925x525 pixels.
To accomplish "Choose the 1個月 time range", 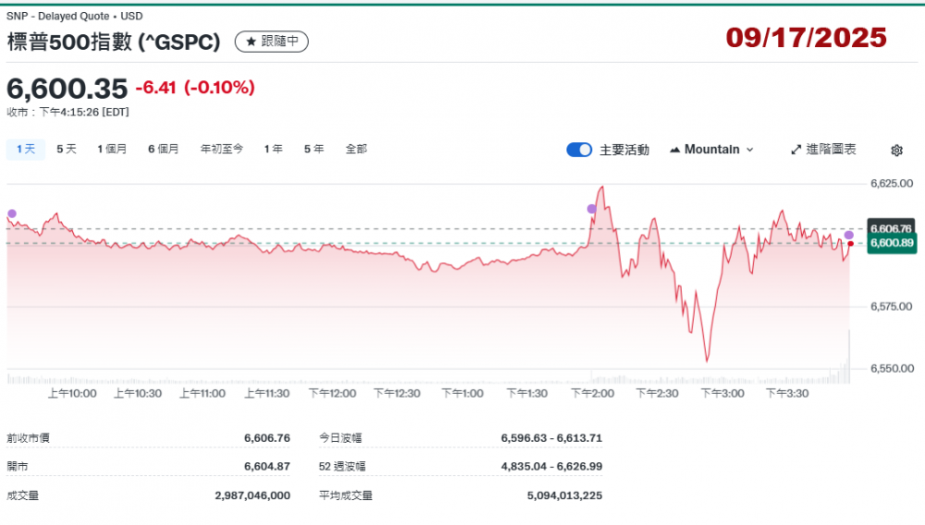I will pyautogui.click(x=112, y=149).
